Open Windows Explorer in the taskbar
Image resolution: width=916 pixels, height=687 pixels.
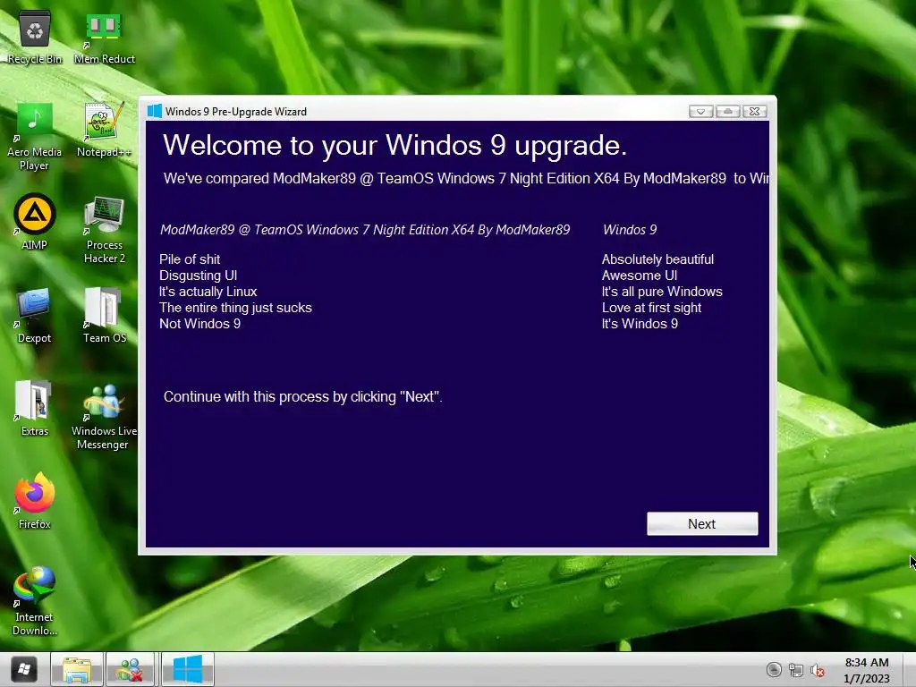pos(77,669)
